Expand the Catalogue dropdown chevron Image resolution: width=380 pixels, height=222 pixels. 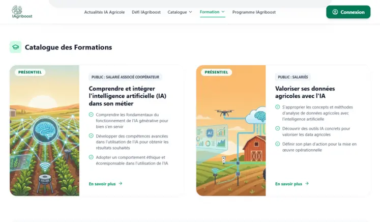pos(190,12)
